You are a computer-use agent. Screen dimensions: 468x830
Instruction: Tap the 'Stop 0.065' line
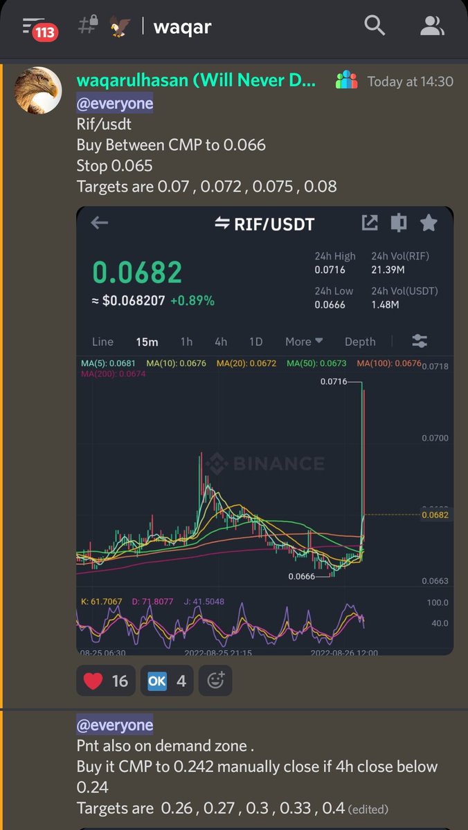click(115, 166)
